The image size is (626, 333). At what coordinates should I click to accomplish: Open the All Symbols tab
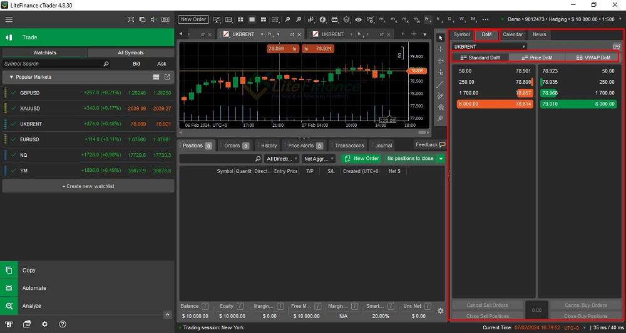[x=131, y=52]
